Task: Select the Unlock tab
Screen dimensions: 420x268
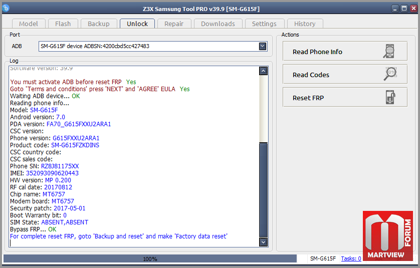Action: [x=137, y=24]
